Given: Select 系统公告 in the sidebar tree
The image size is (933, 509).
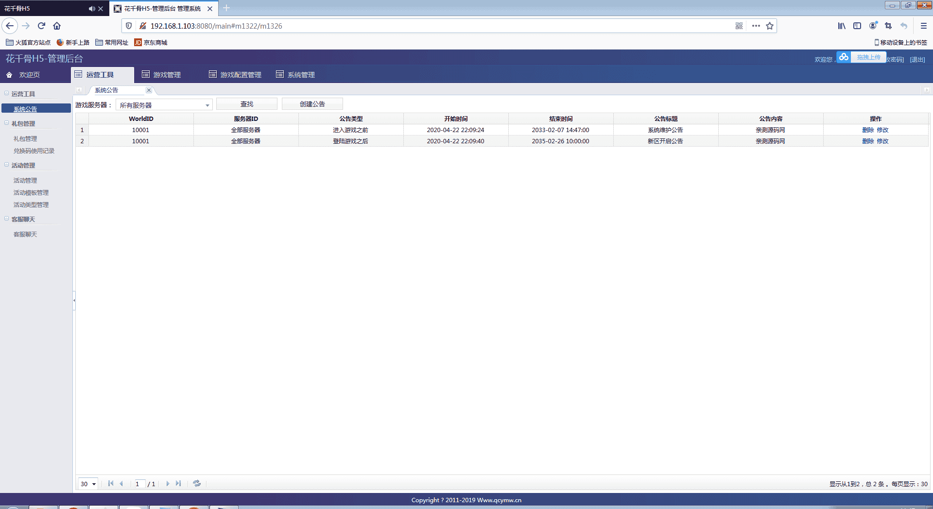Looking at the screenshot, I should tap(36, 108).
